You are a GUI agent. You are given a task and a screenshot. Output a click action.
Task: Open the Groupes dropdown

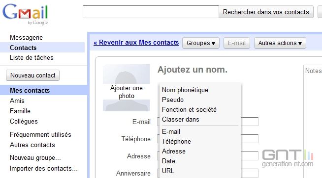200,43
